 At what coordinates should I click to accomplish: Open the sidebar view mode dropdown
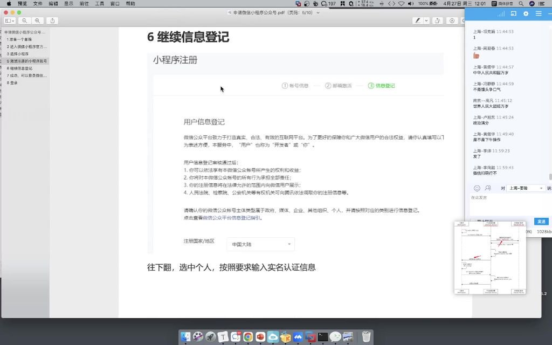(10, 21)
